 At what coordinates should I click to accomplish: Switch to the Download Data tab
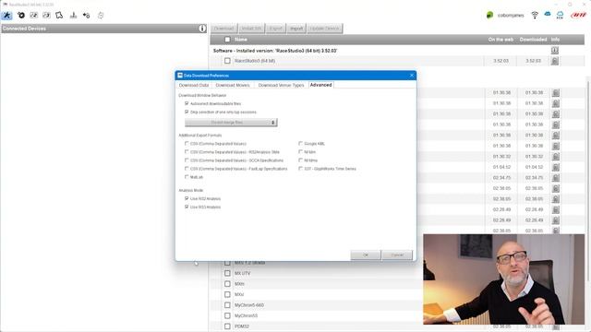click(x=194, y=85)
